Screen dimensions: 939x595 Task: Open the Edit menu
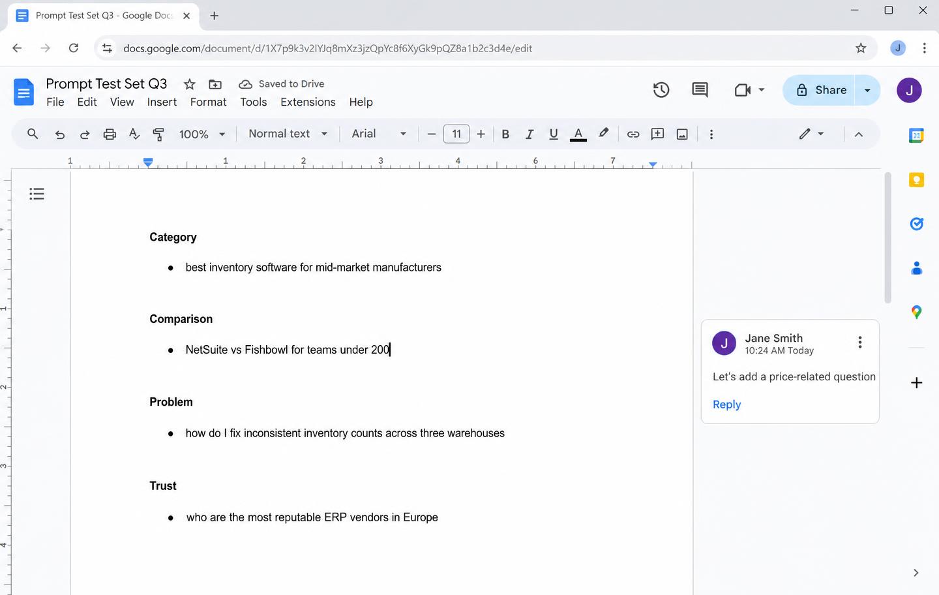(x=87, y=102)
